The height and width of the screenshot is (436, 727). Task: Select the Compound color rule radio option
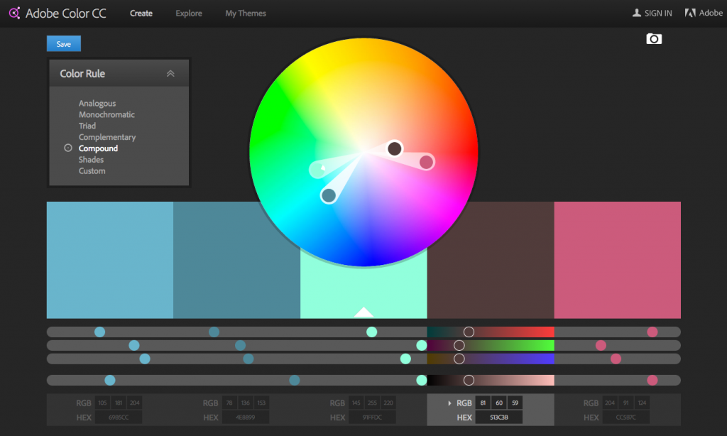[68, 148]
